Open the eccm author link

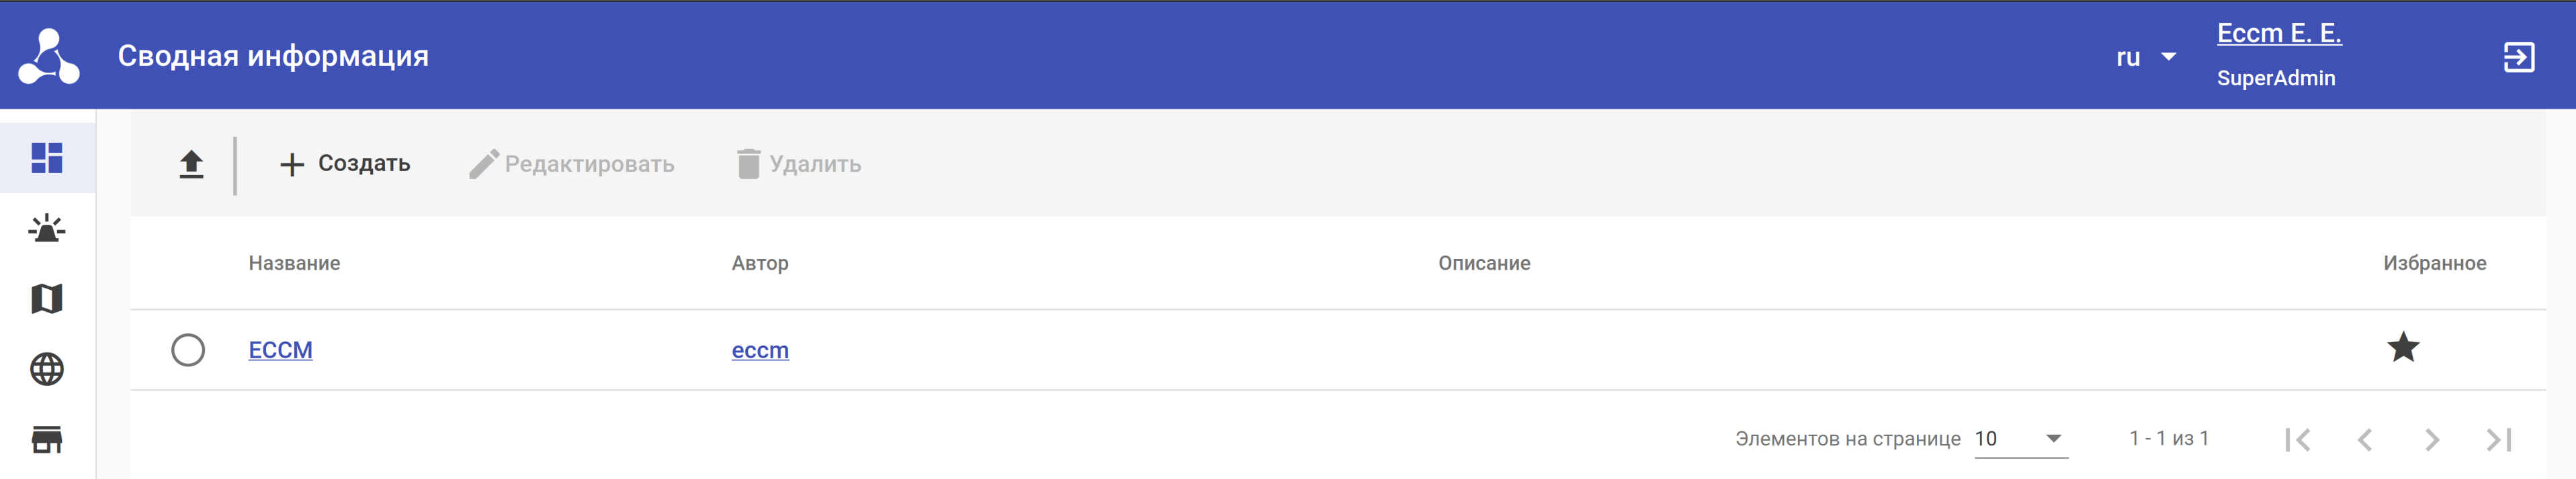pyautogui.click(x=760, y=350)
